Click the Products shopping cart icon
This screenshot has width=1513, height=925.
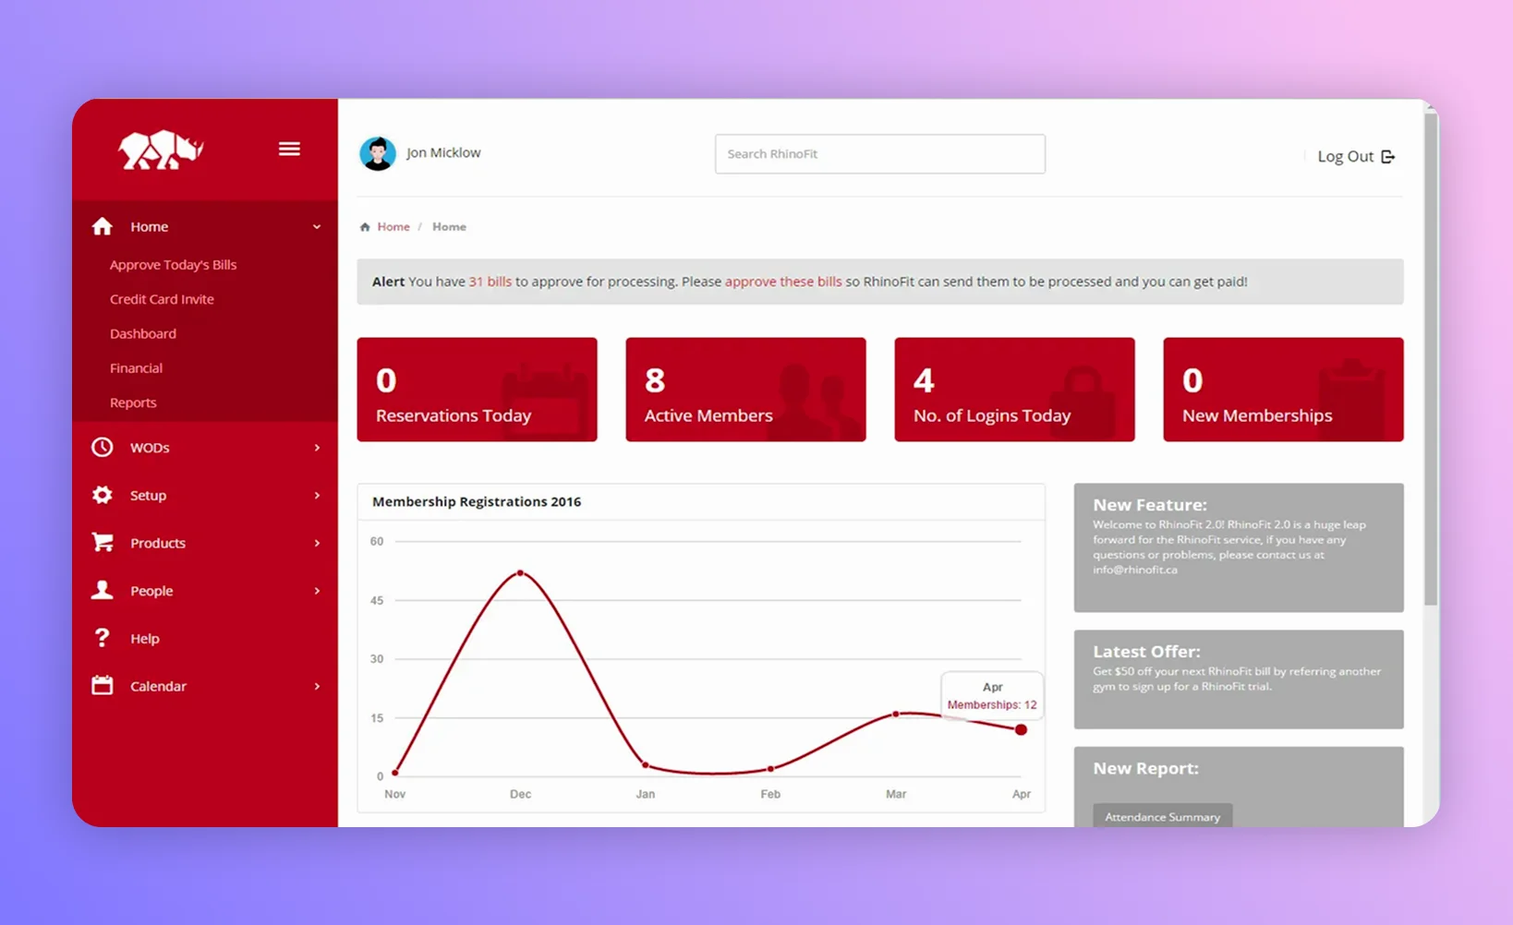point(103,543)
